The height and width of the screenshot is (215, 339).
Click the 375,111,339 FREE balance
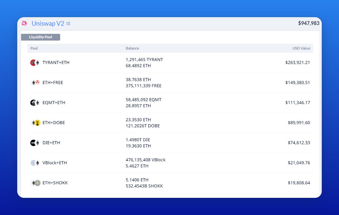(x=144, y=86)
